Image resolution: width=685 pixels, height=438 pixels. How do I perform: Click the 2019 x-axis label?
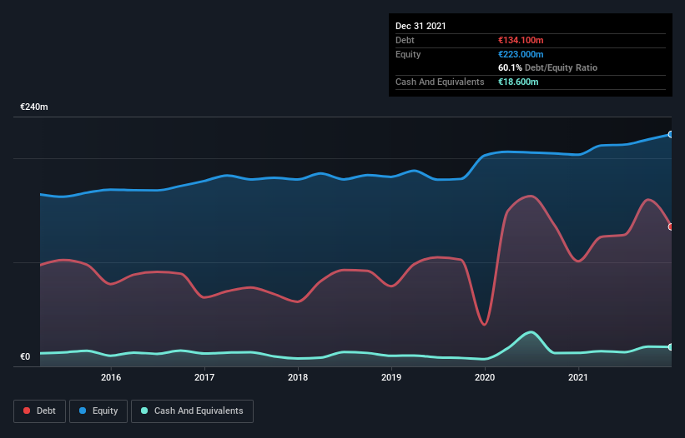391,377
